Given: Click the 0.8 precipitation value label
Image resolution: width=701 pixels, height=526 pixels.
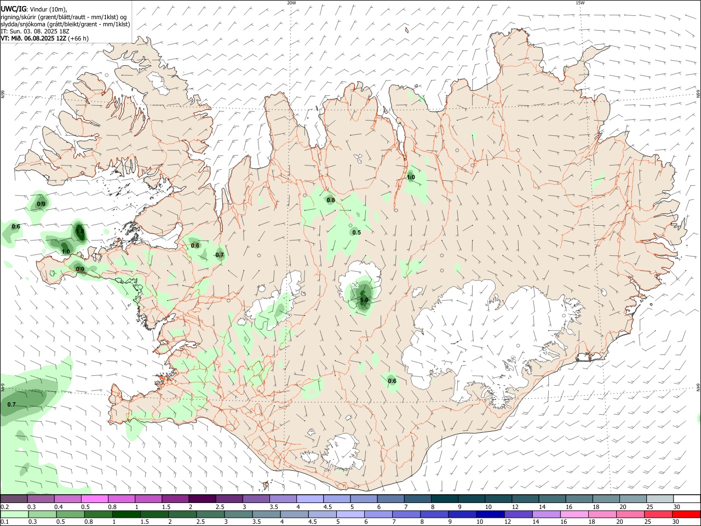Looking at the screenshot, I should pos(331,201).
